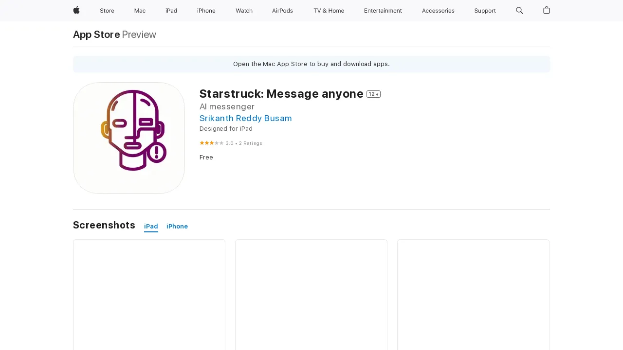This screenshot has height=350, width=623.
Task: Open the iPhone nav menu item
Action: pos(206,11)
